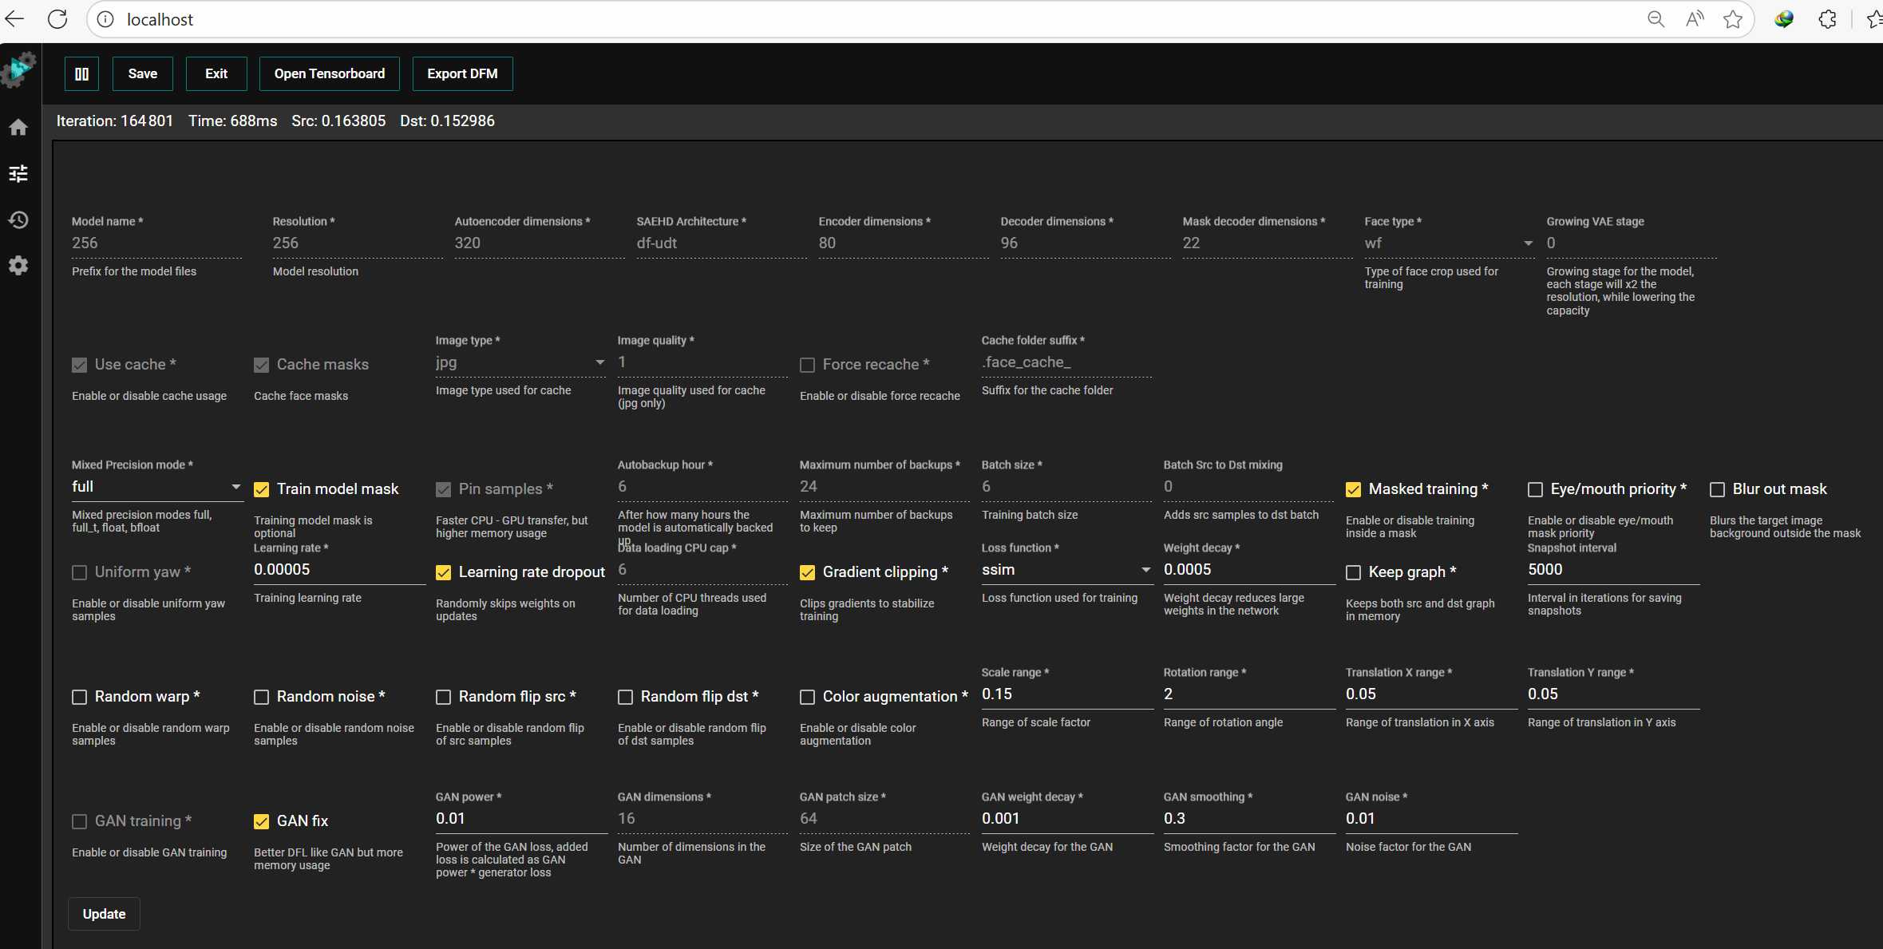Toggle the GAN fix checkbox
Screen dimensions: 1883x949
pos(261,821)
